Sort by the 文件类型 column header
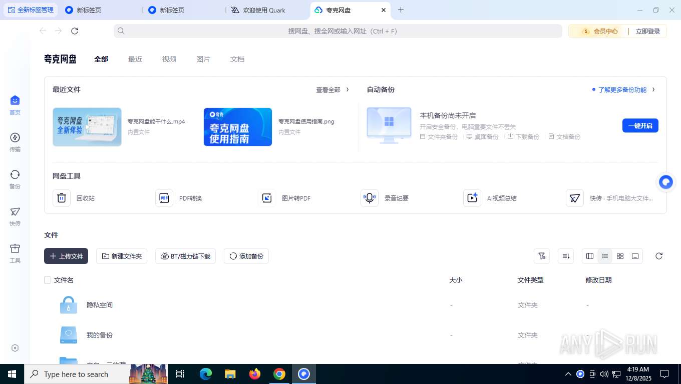 (530, 280)
